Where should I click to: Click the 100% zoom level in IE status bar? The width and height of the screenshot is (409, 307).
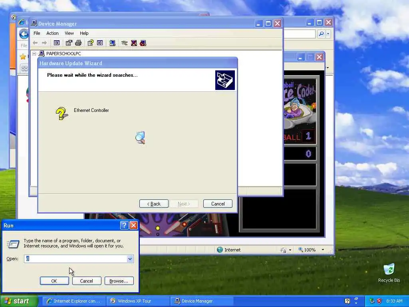click(x=310, y=250)
